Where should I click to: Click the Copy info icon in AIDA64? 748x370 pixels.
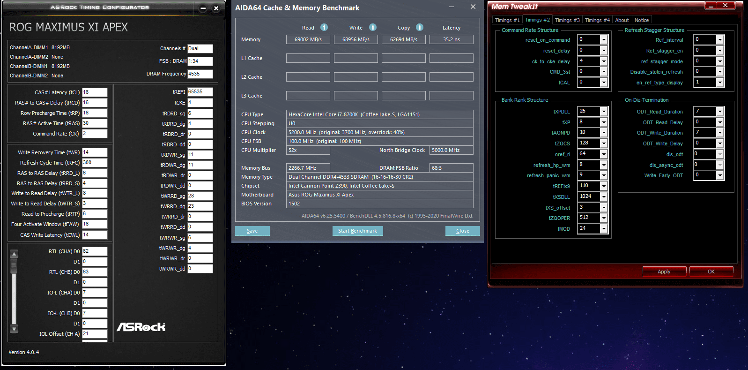pyautogui.click(x=420, y=27)
